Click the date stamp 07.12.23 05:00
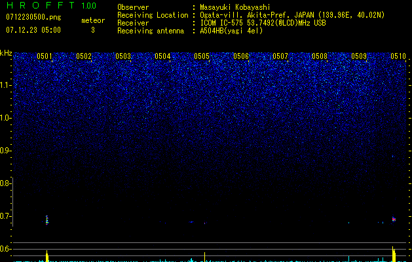 33,30
